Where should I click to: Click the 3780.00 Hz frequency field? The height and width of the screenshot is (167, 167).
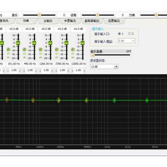point(62,64)
